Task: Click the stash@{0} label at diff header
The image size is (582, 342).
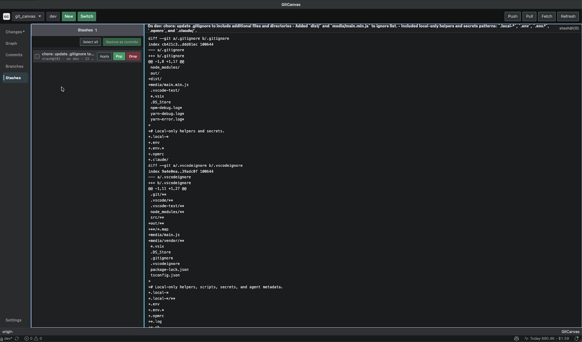Action: click(569, 28)
